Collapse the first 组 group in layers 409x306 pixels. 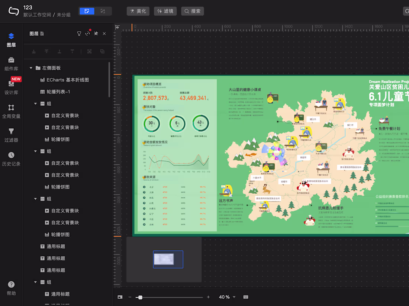point(35,103)
